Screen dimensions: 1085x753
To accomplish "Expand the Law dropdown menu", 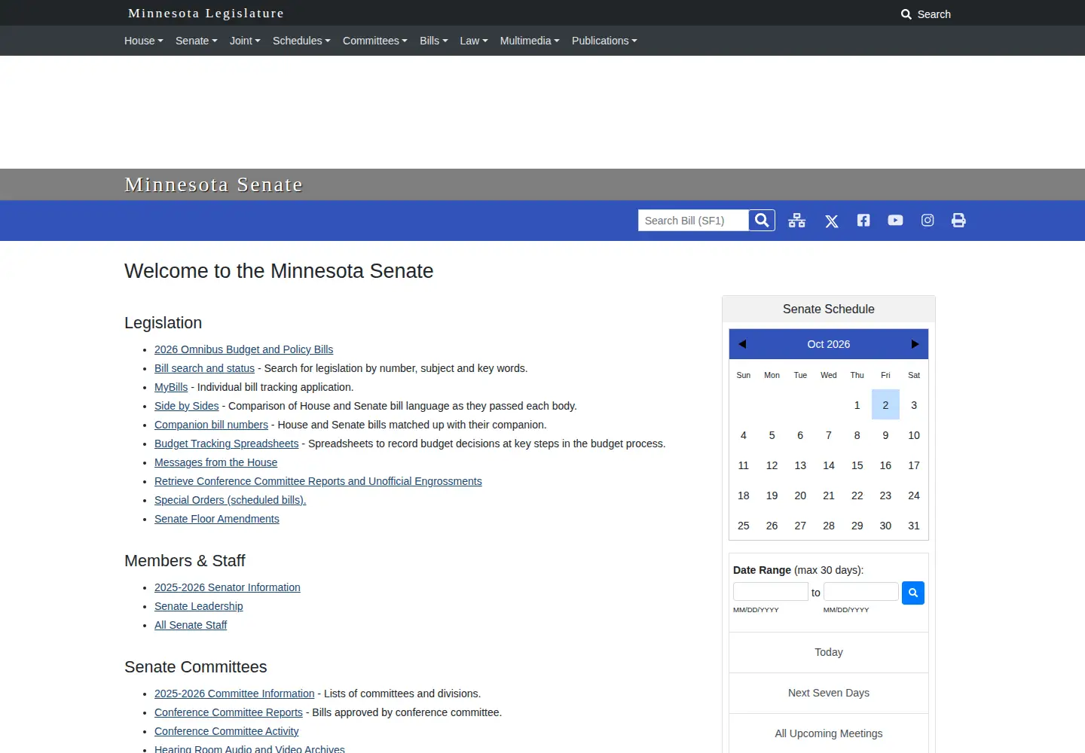I will point(474,41).
